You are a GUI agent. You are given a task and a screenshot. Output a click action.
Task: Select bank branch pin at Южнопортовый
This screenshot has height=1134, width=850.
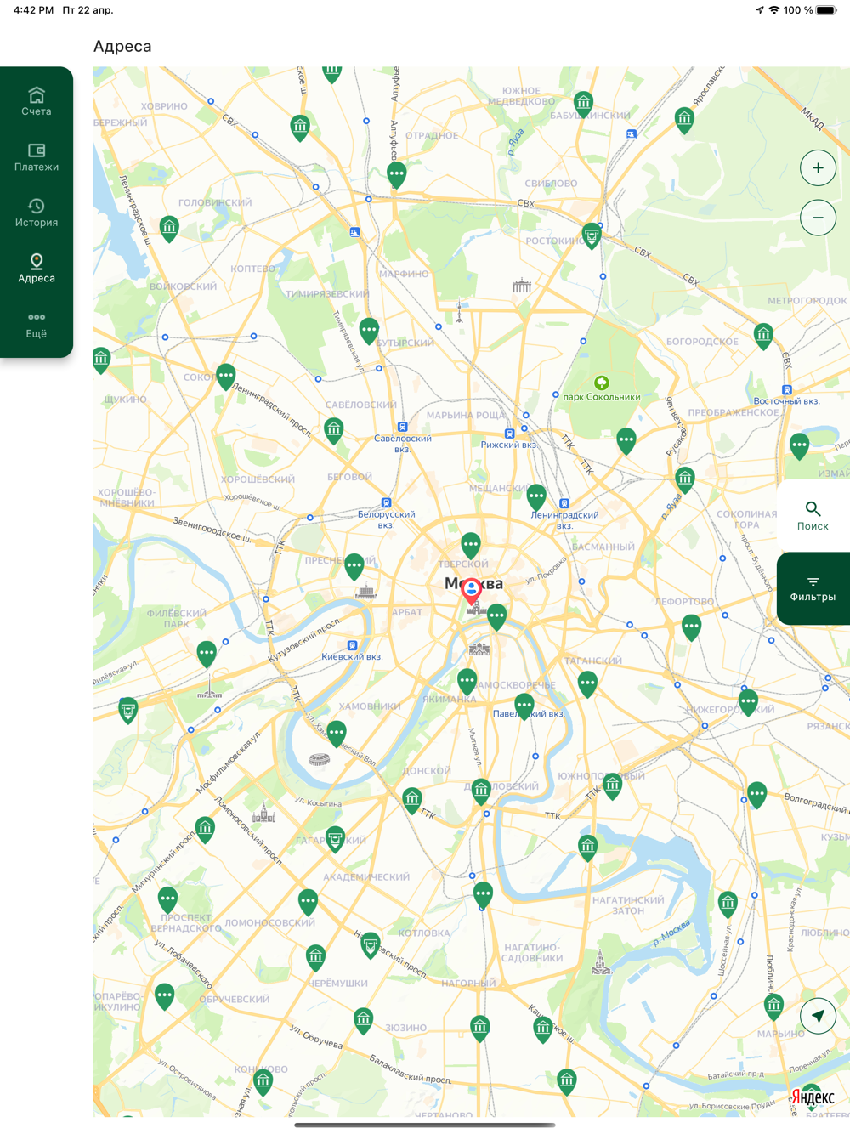click(x=612, y=787)
